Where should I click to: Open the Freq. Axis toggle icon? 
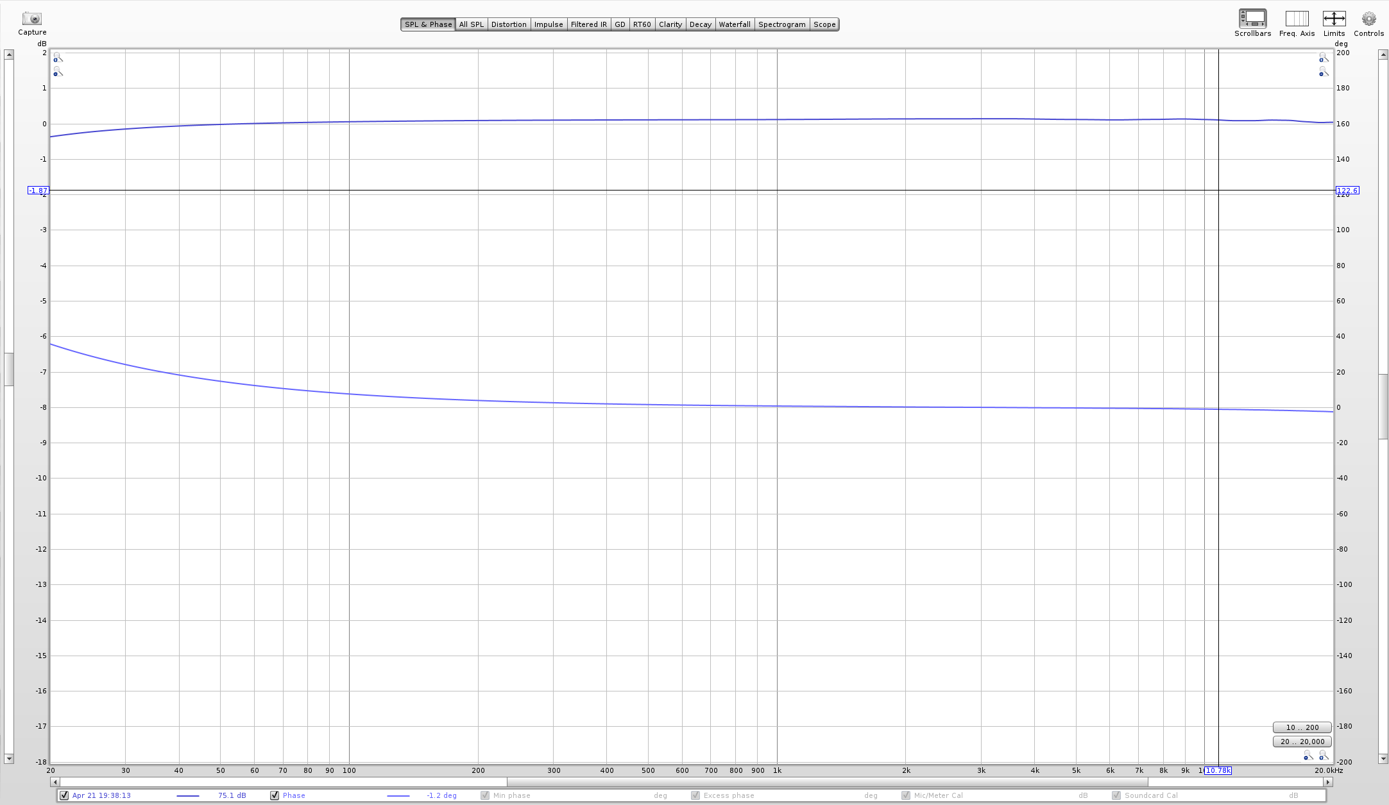point(1296,18)
